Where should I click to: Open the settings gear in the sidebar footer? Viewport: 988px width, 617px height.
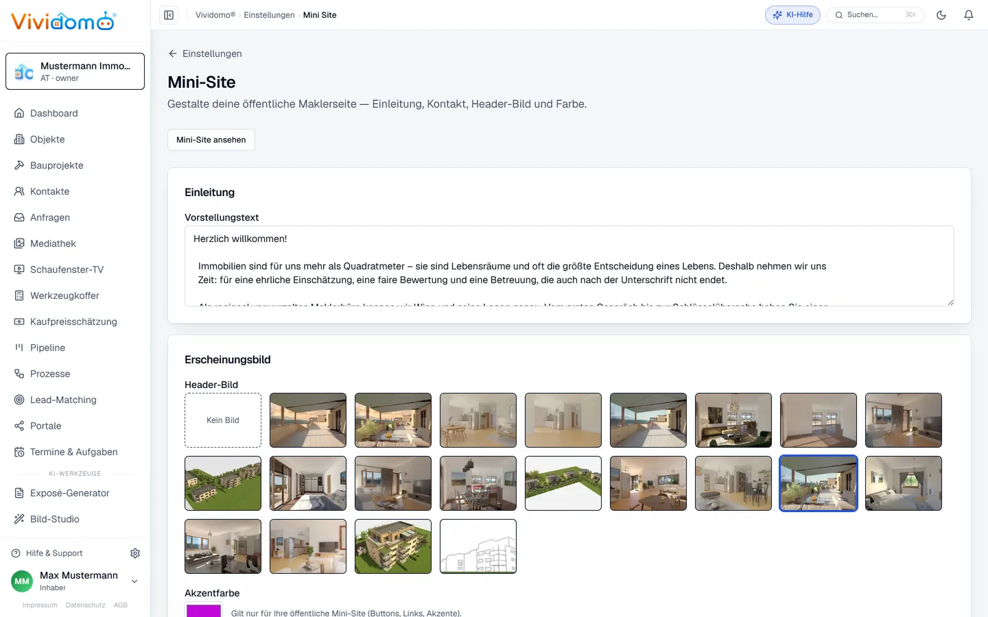pyautogui.click(x=135, y=553)
